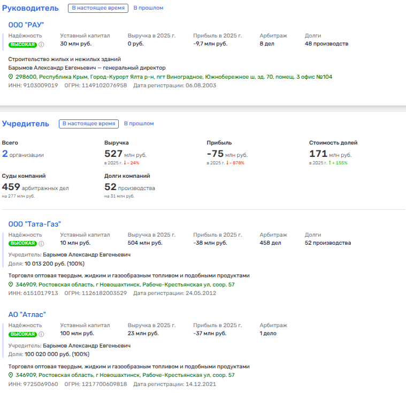Switch to 'В прошлом' tab under Учредитель
406x393 pixels.
[x=139, y=124]
